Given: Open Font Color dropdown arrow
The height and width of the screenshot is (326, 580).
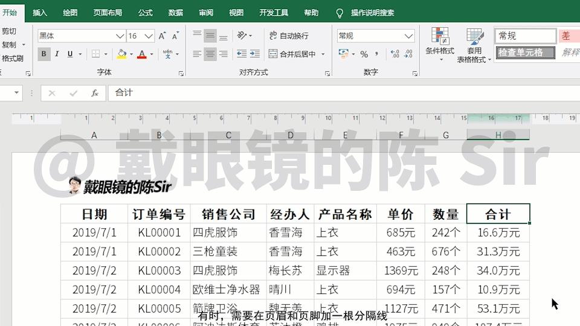Looking at the screenshot, I should (x=152, y=54).
